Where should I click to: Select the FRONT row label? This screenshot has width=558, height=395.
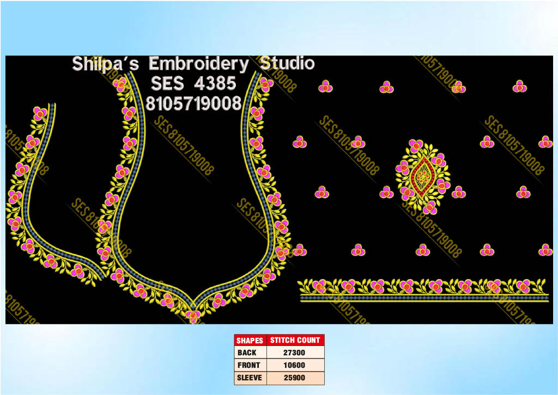[248, 365]
